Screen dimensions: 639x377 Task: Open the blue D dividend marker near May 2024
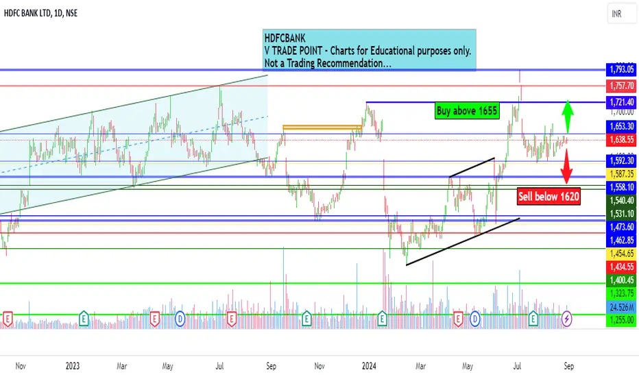coord(474,319)
